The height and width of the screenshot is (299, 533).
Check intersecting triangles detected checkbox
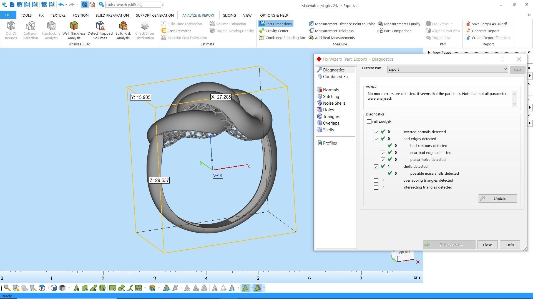point(376,187)
